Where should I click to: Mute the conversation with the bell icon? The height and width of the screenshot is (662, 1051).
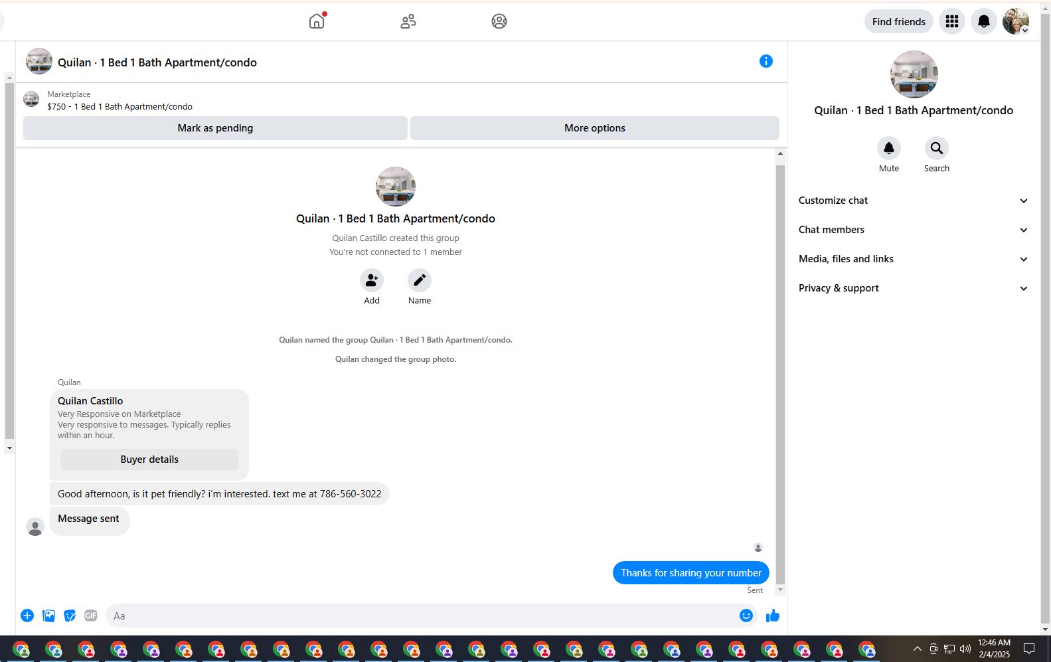coord(889,148)
